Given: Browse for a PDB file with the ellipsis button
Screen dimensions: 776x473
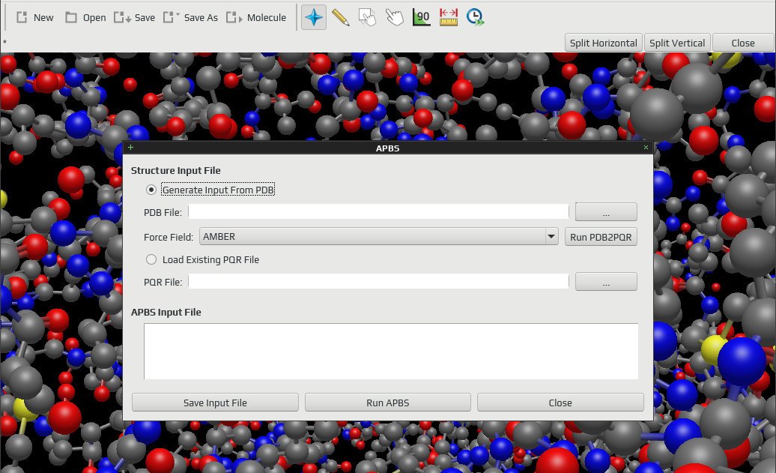Looking at the screenshot, I should [x=606, y=212].
